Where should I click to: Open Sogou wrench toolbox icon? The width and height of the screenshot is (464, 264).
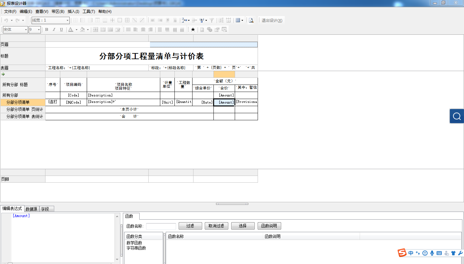pyautogui.click(x=460, y=253)
